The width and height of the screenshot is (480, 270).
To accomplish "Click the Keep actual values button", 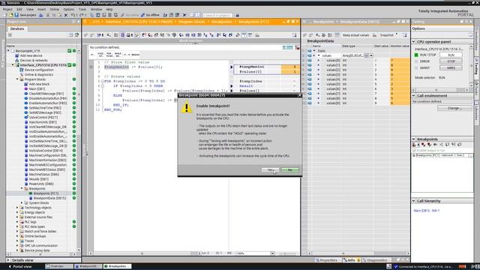I will tap(355, 35).
